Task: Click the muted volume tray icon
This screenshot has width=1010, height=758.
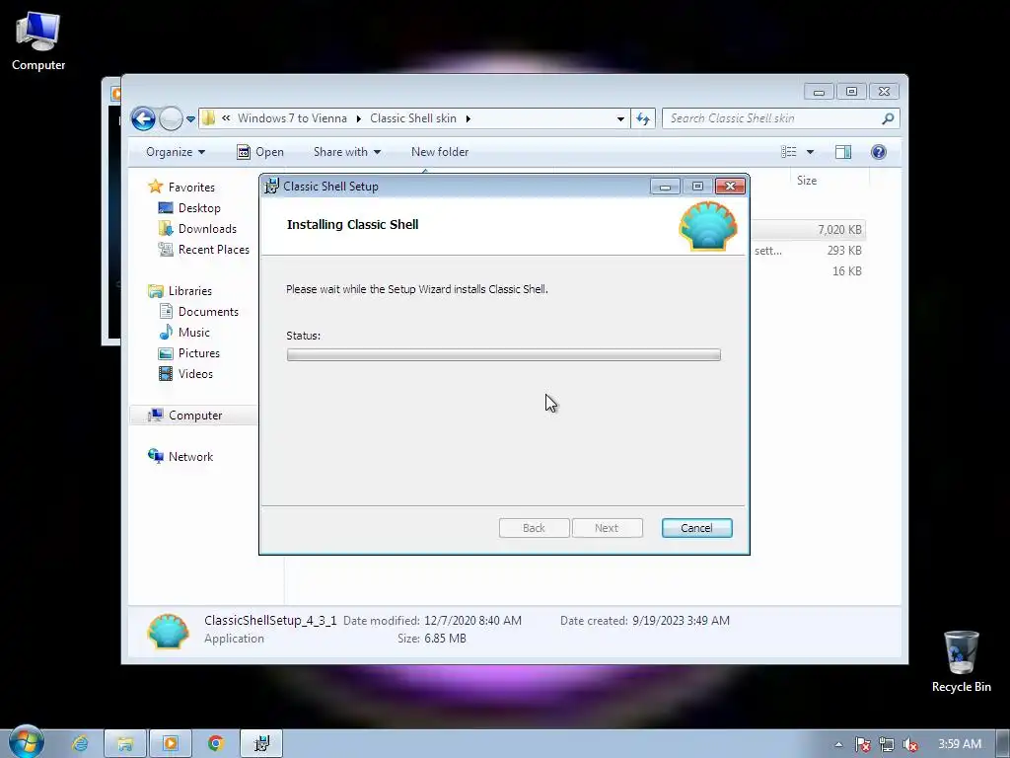Action: coord(910,744)
